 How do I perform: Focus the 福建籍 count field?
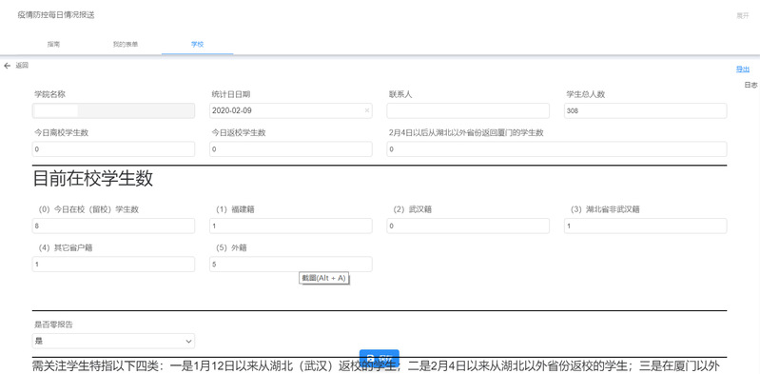coord(291,226)
